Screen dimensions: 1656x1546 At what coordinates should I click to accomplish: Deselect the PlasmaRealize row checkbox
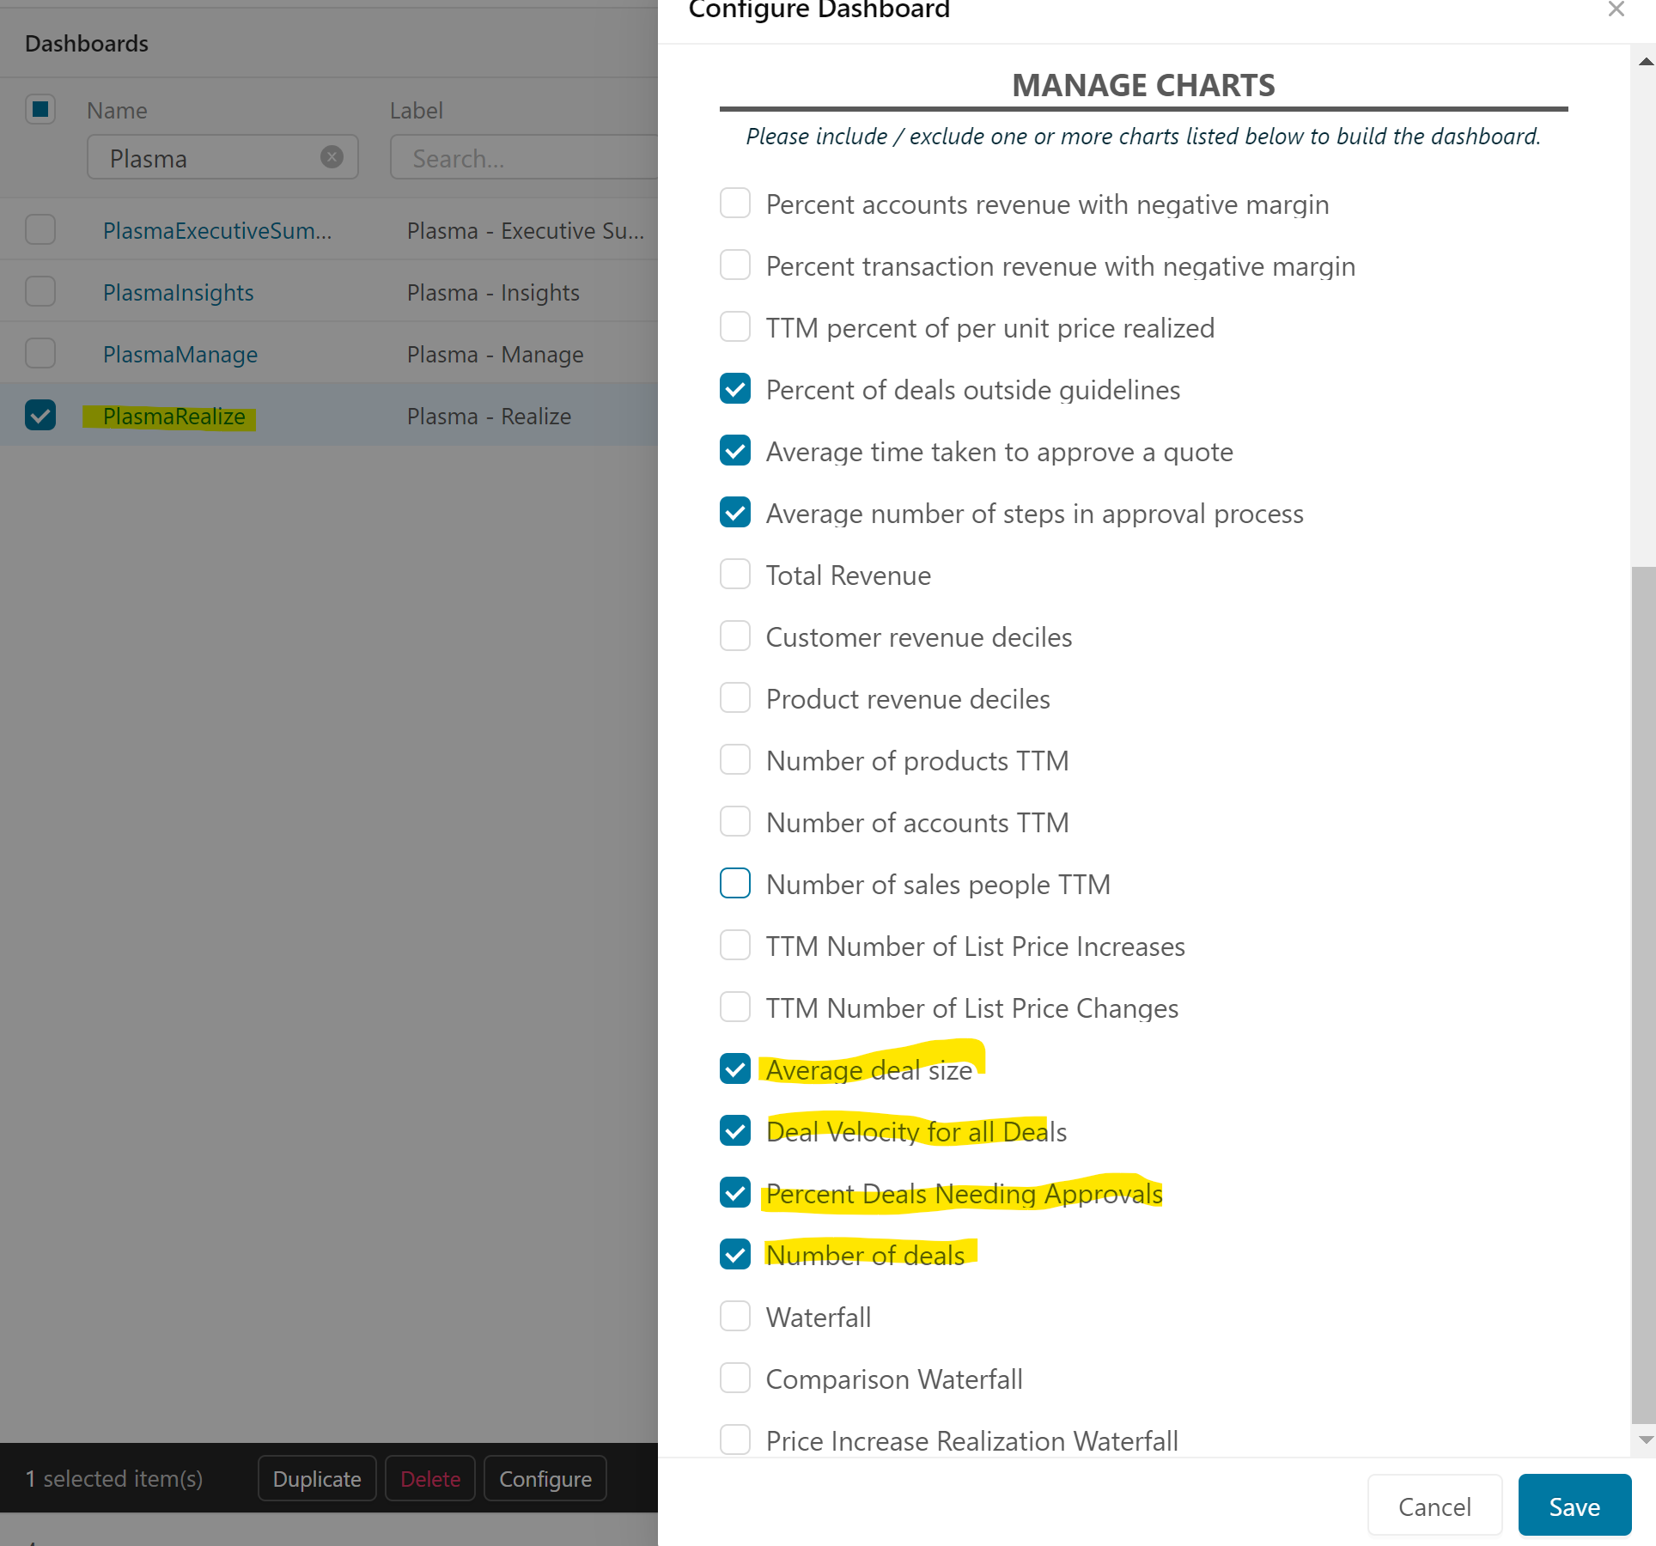pos(40,416)
